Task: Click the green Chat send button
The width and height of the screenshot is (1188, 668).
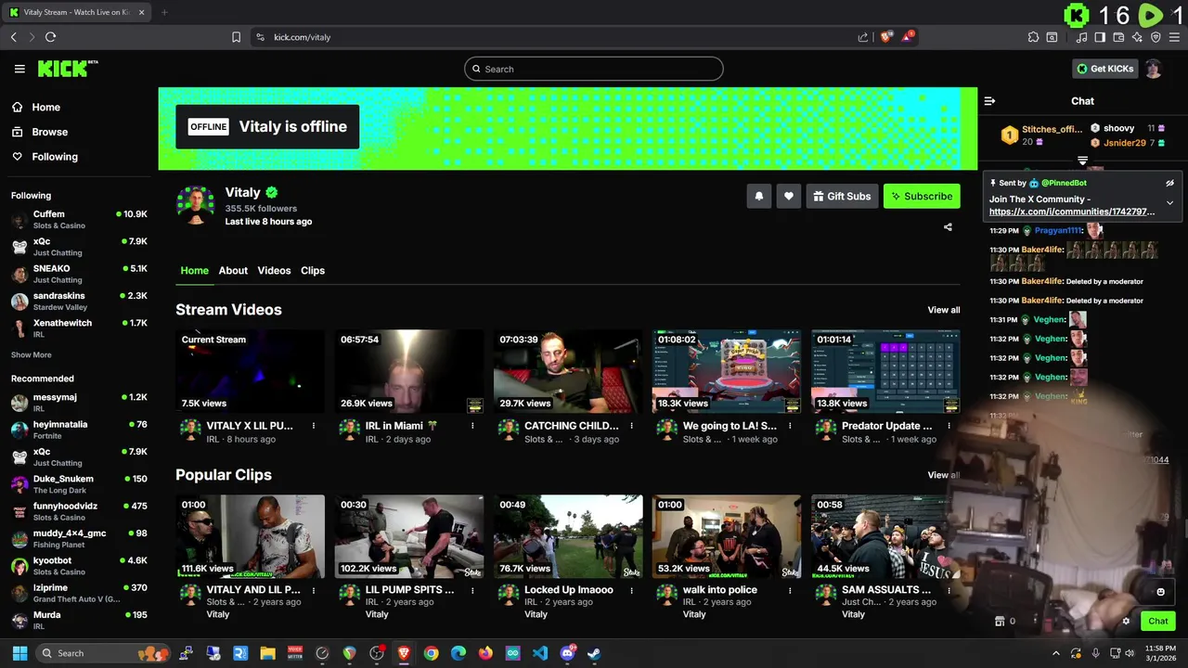Action: [1157, 621]
